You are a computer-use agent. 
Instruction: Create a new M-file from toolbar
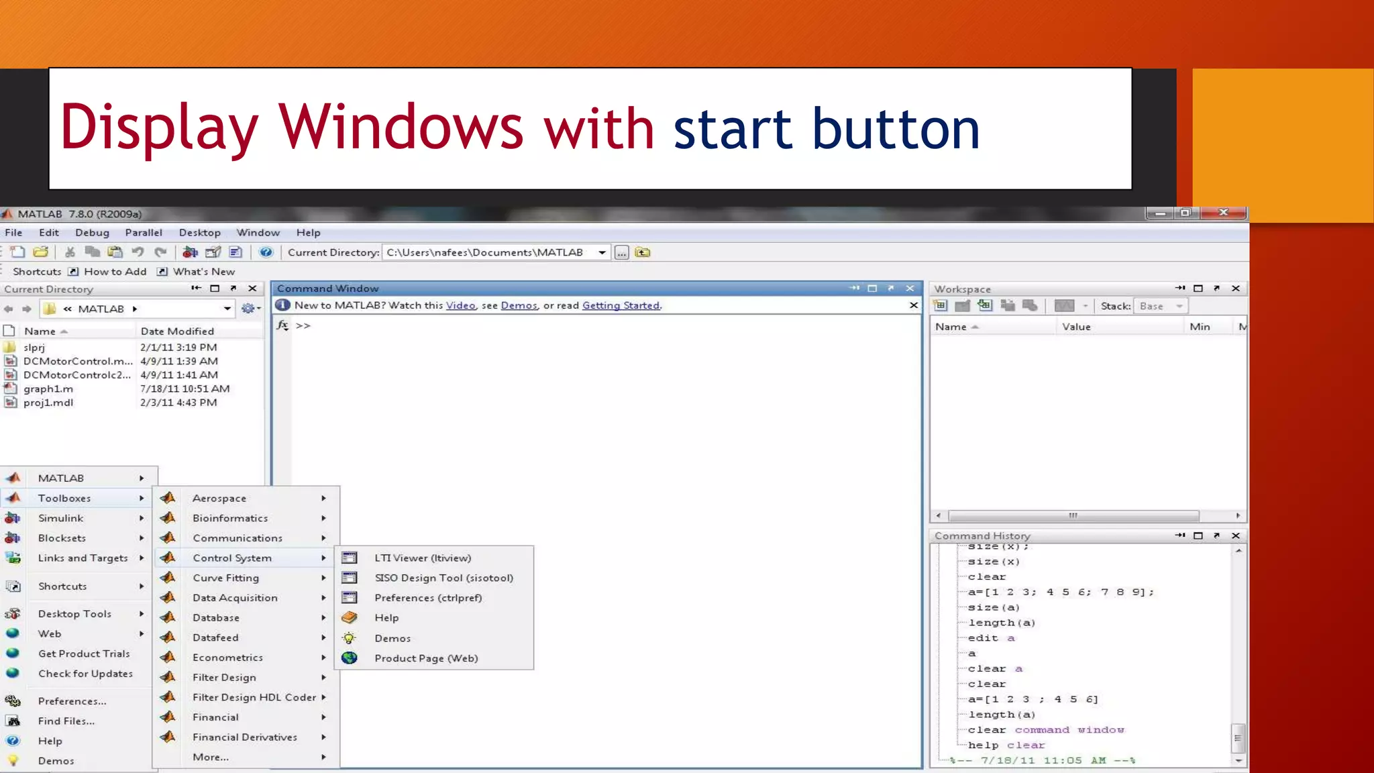(17, 252)
